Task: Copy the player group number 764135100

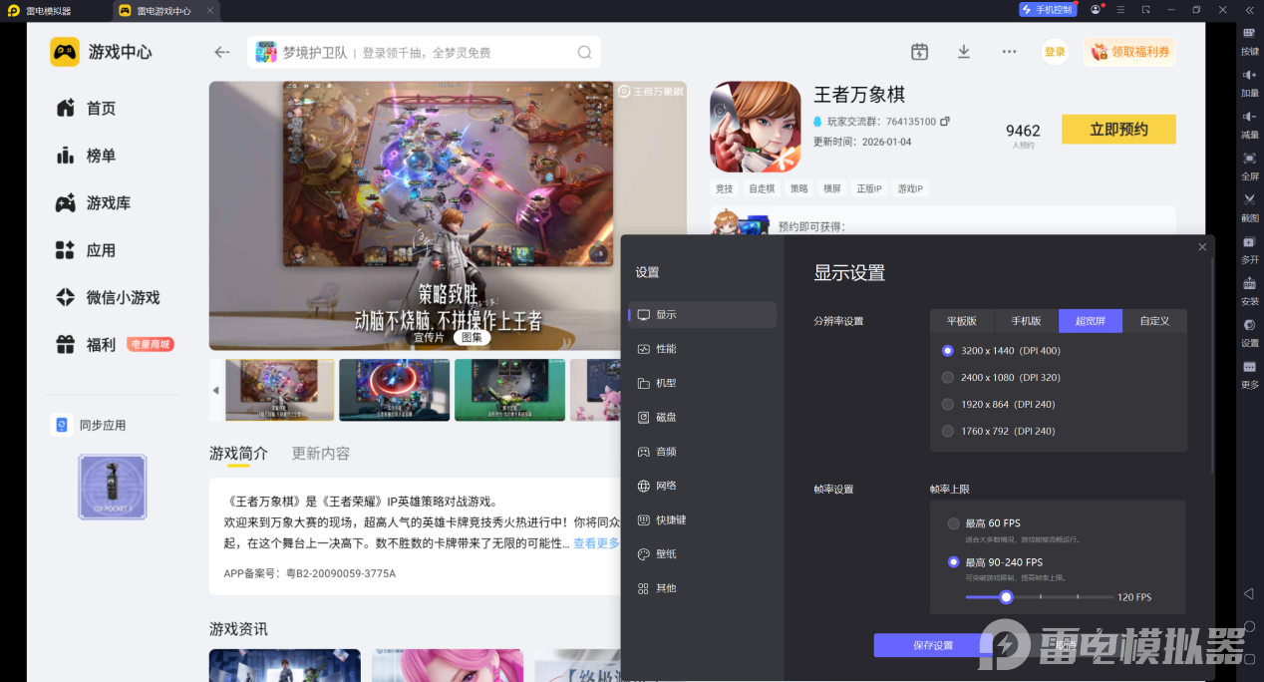Action: [944, 122]
